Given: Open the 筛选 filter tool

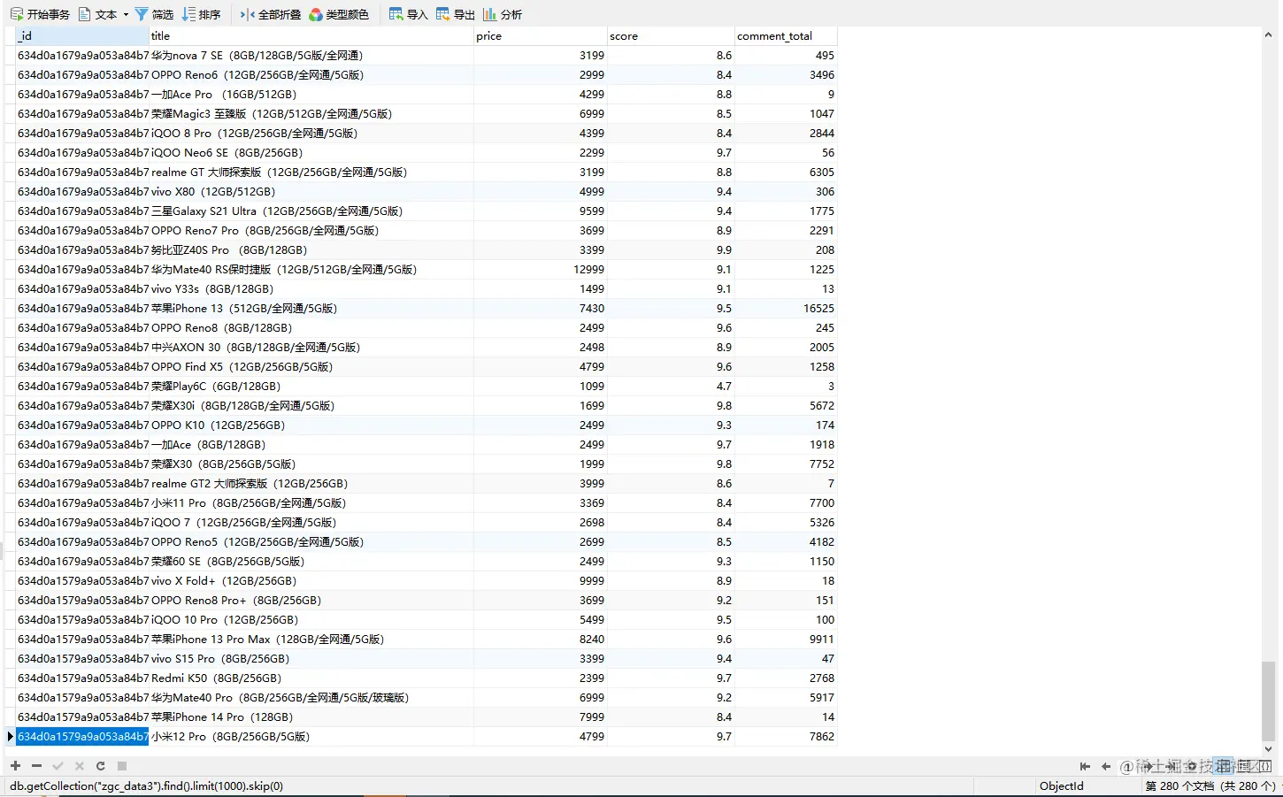Looking at the screenshot, I should tap(154, 14).
